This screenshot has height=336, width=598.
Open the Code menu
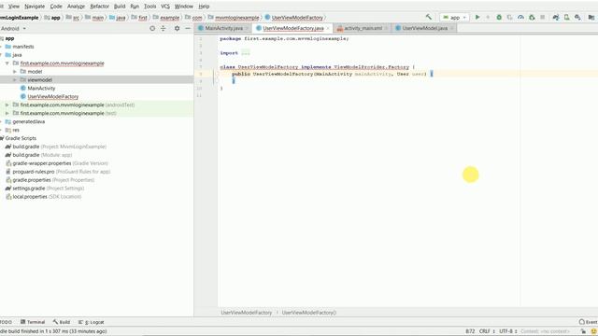click(56, 7)
